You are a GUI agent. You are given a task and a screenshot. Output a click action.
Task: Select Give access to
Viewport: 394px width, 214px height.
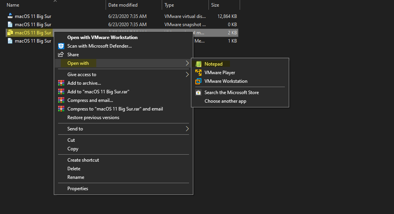(x=82, y=75)
